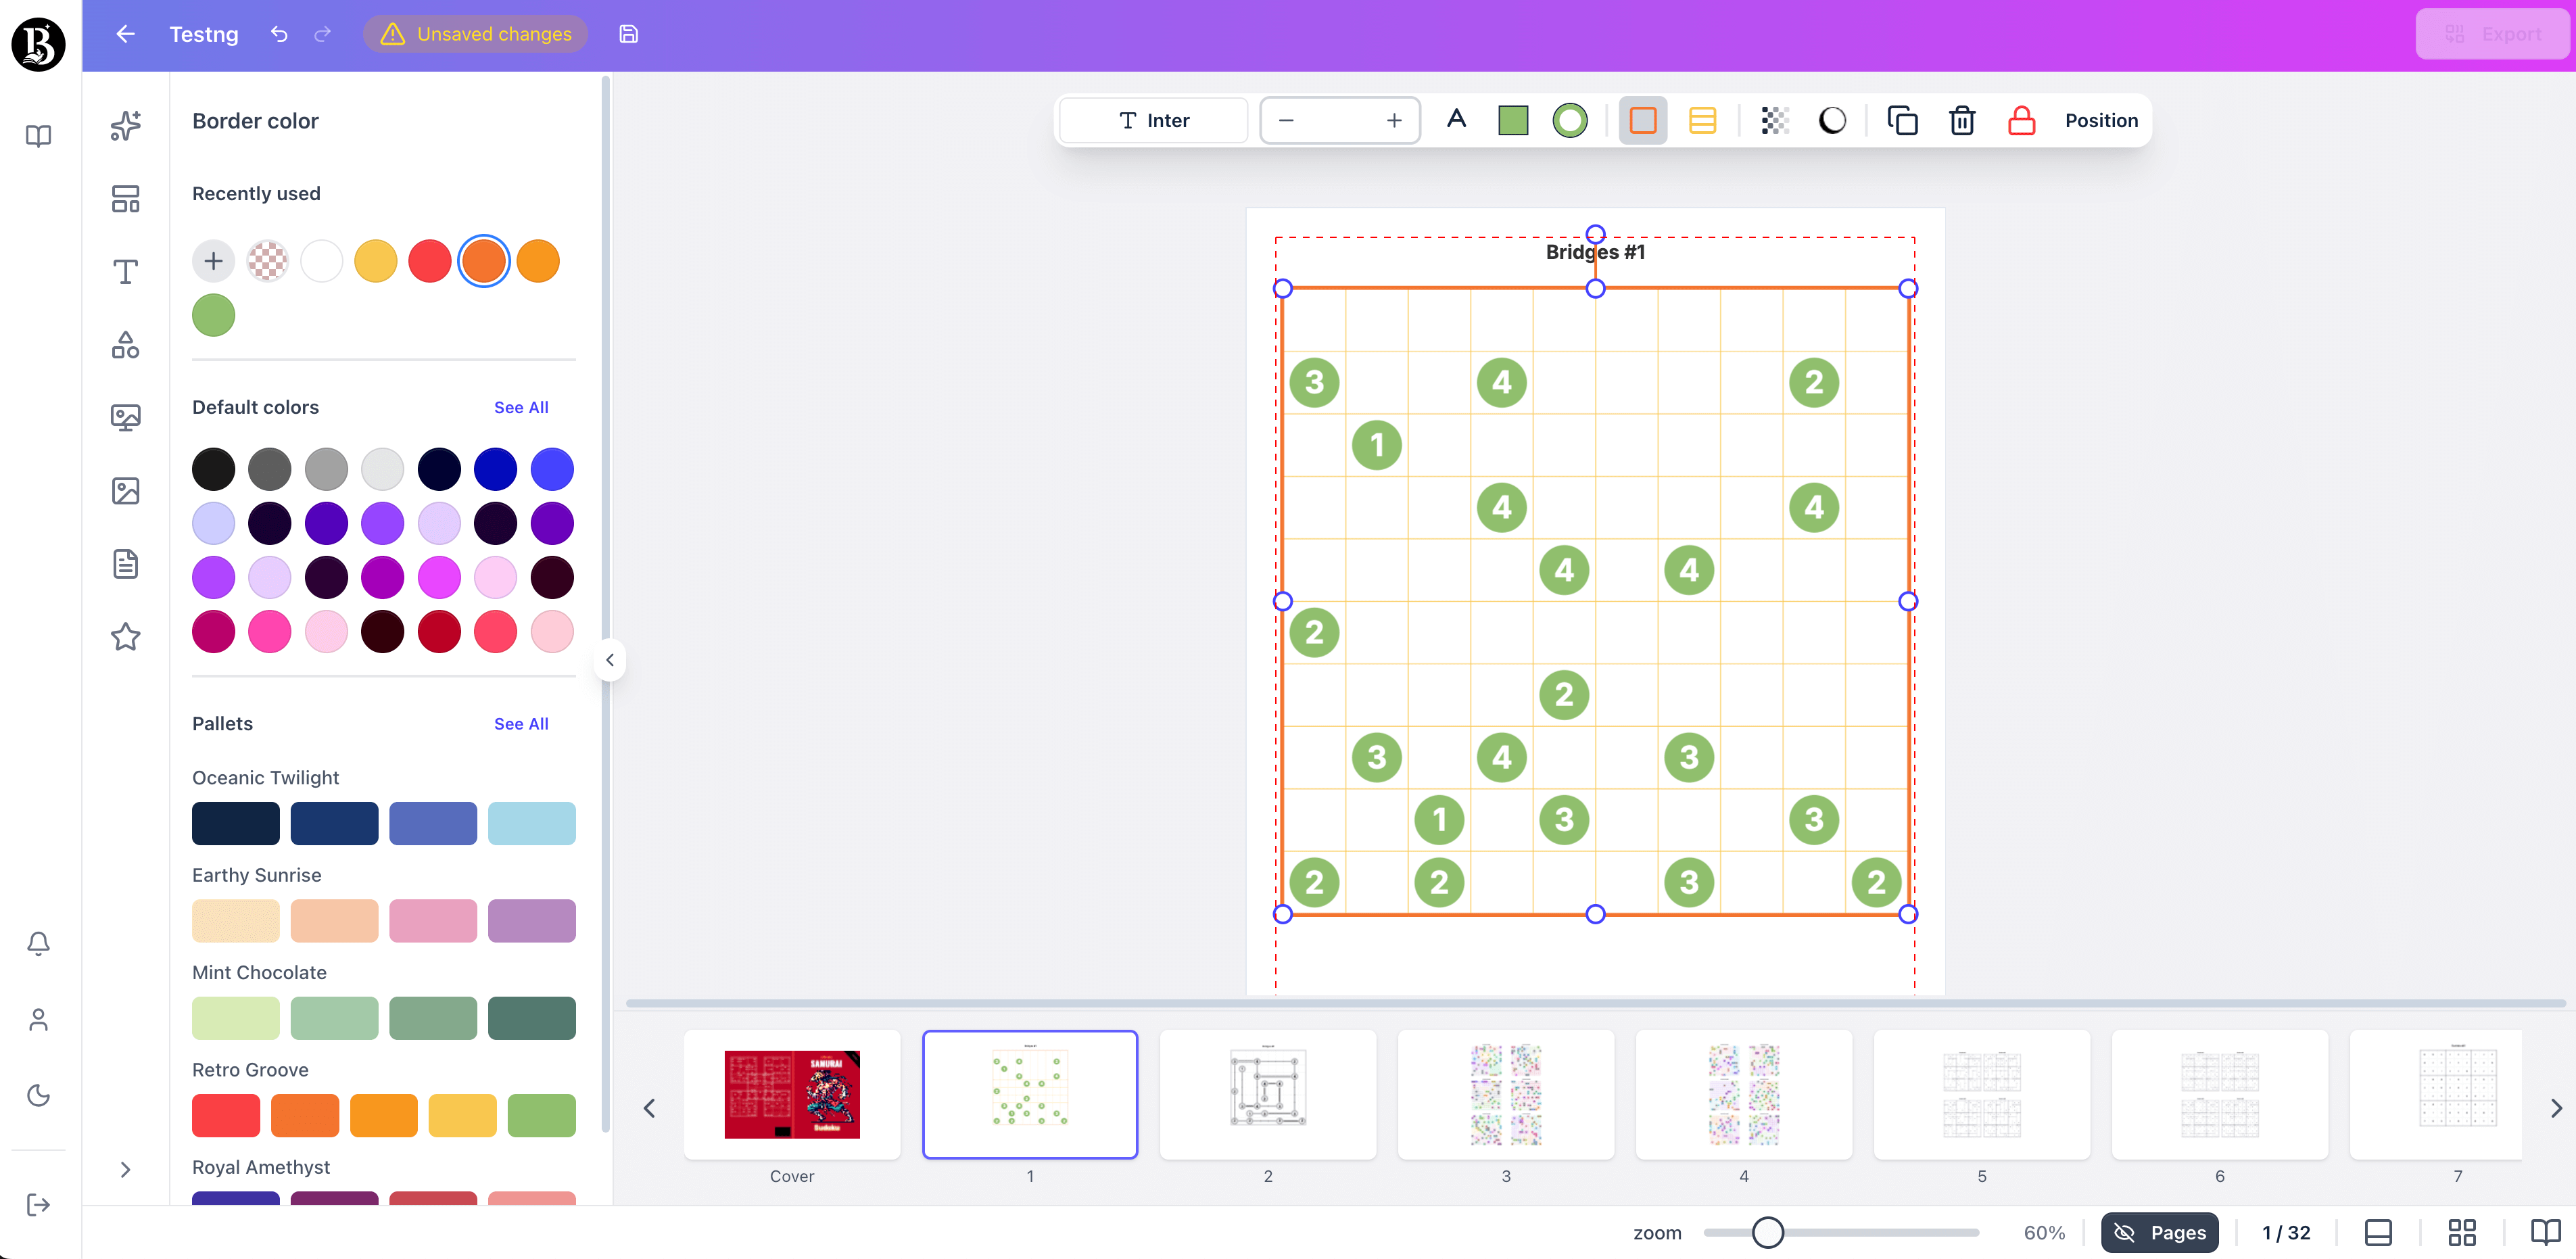Click the duplicate element icon
The image size is (2576, 1259).
pyautogui.click(x=1901, y=121)
